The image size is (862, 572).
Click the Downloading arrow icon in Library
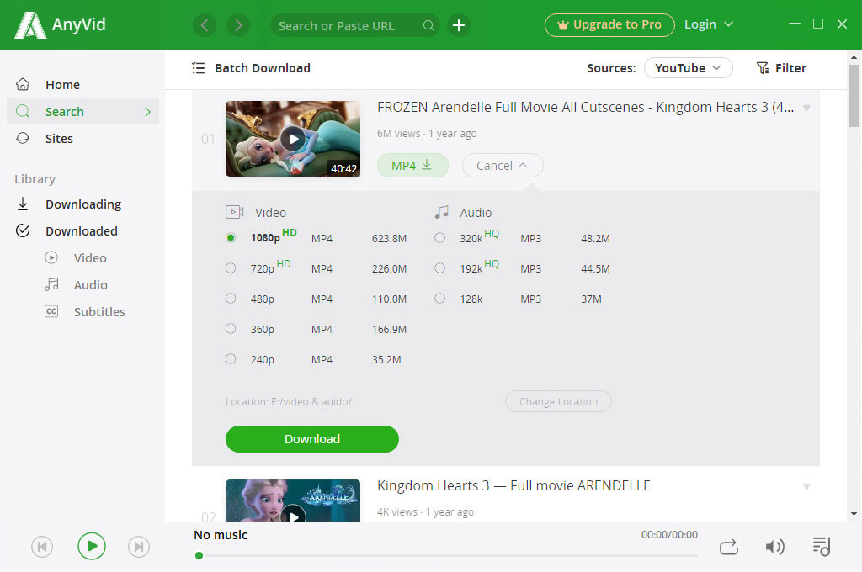[23, 204]
